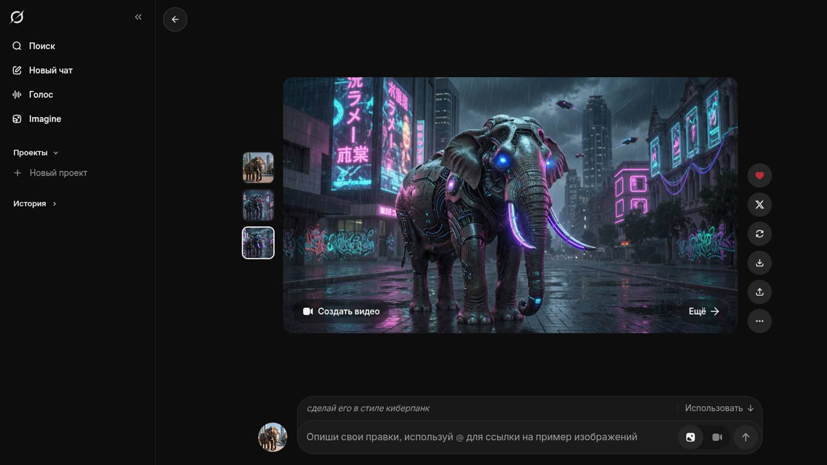Screen dimensions: 827x465
Task: Go back using the arrow button
Action: pyautogui.click(x=175, y=19)
